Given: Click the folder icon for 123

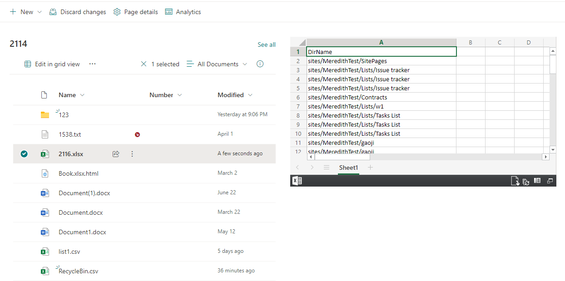Looking at the screenshot, I should tap(45, 115).
